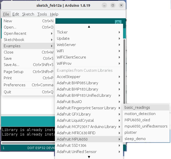Screen dimensions: 171x159
Task: Expand Adafruit BMP085 Library examples
Action: click(x=89, y=83)
